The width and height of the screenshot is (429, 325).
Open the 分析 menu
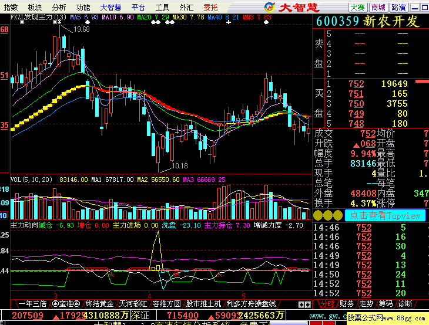point(59,7)
